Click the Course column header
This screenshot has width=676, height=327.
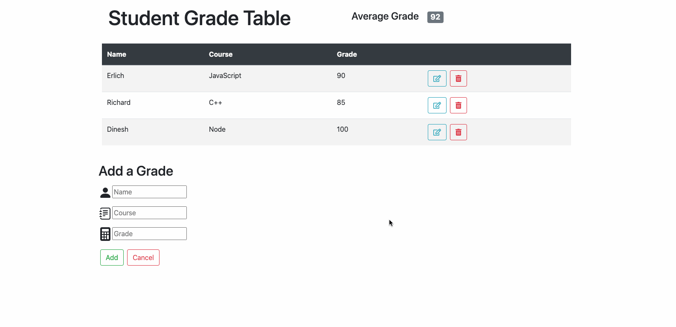tap(220, 54)
